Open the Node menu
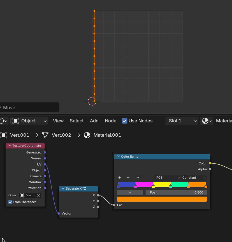This screenshot has width=232, height=242. pos(110,121)
